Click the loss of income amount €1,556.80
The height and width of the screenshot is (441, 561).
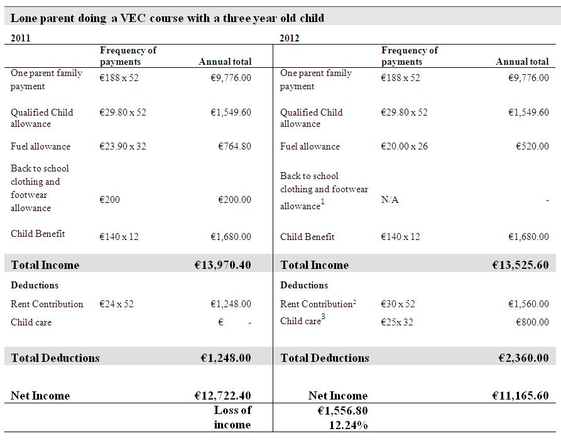click(343, 411)
